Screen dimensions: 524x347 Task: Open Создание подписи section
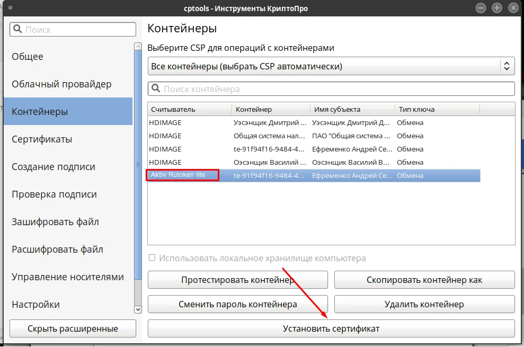click(x=68, y=166)
